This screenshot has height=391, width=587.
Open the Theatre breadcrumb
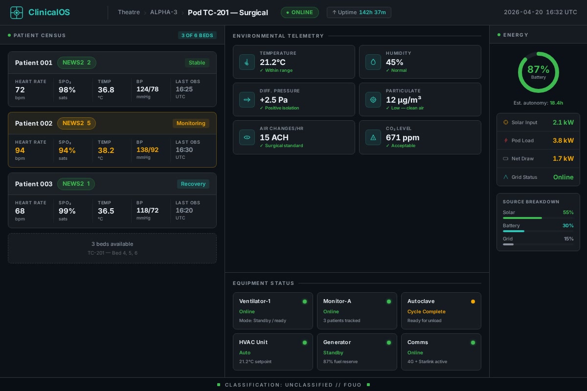pos(129,12)
